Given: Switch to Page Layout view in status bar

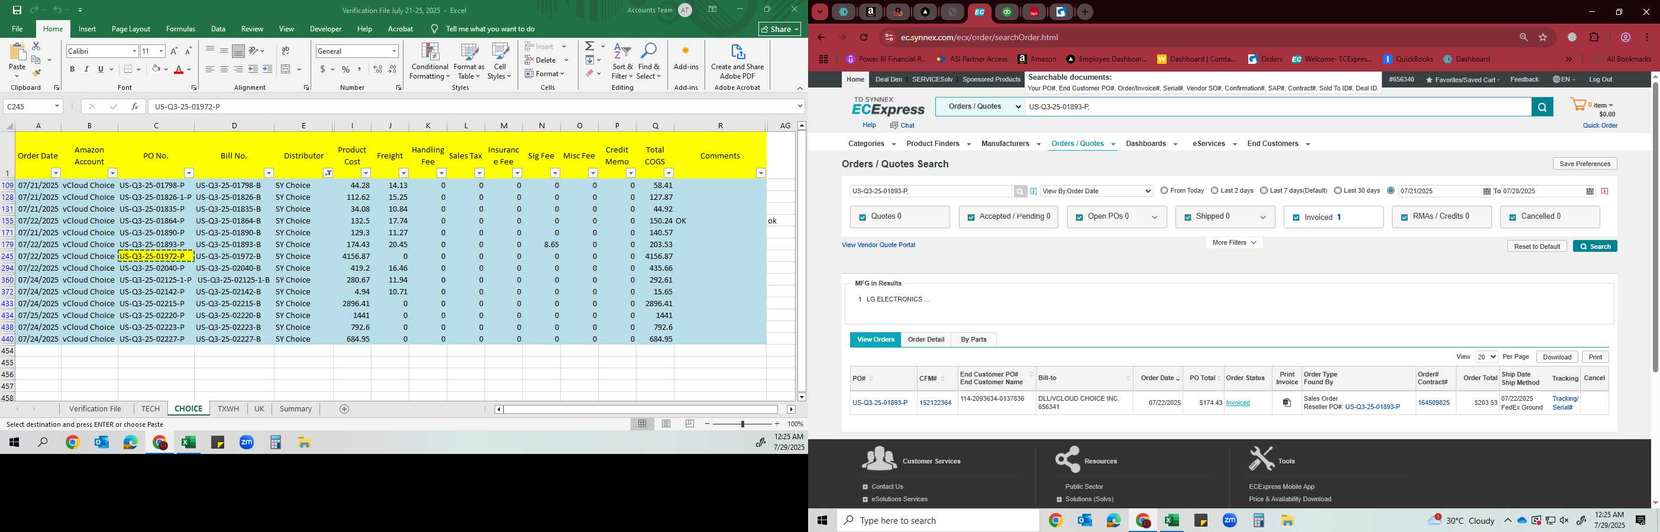Looking at the screenshot, I should coord(666,424).
